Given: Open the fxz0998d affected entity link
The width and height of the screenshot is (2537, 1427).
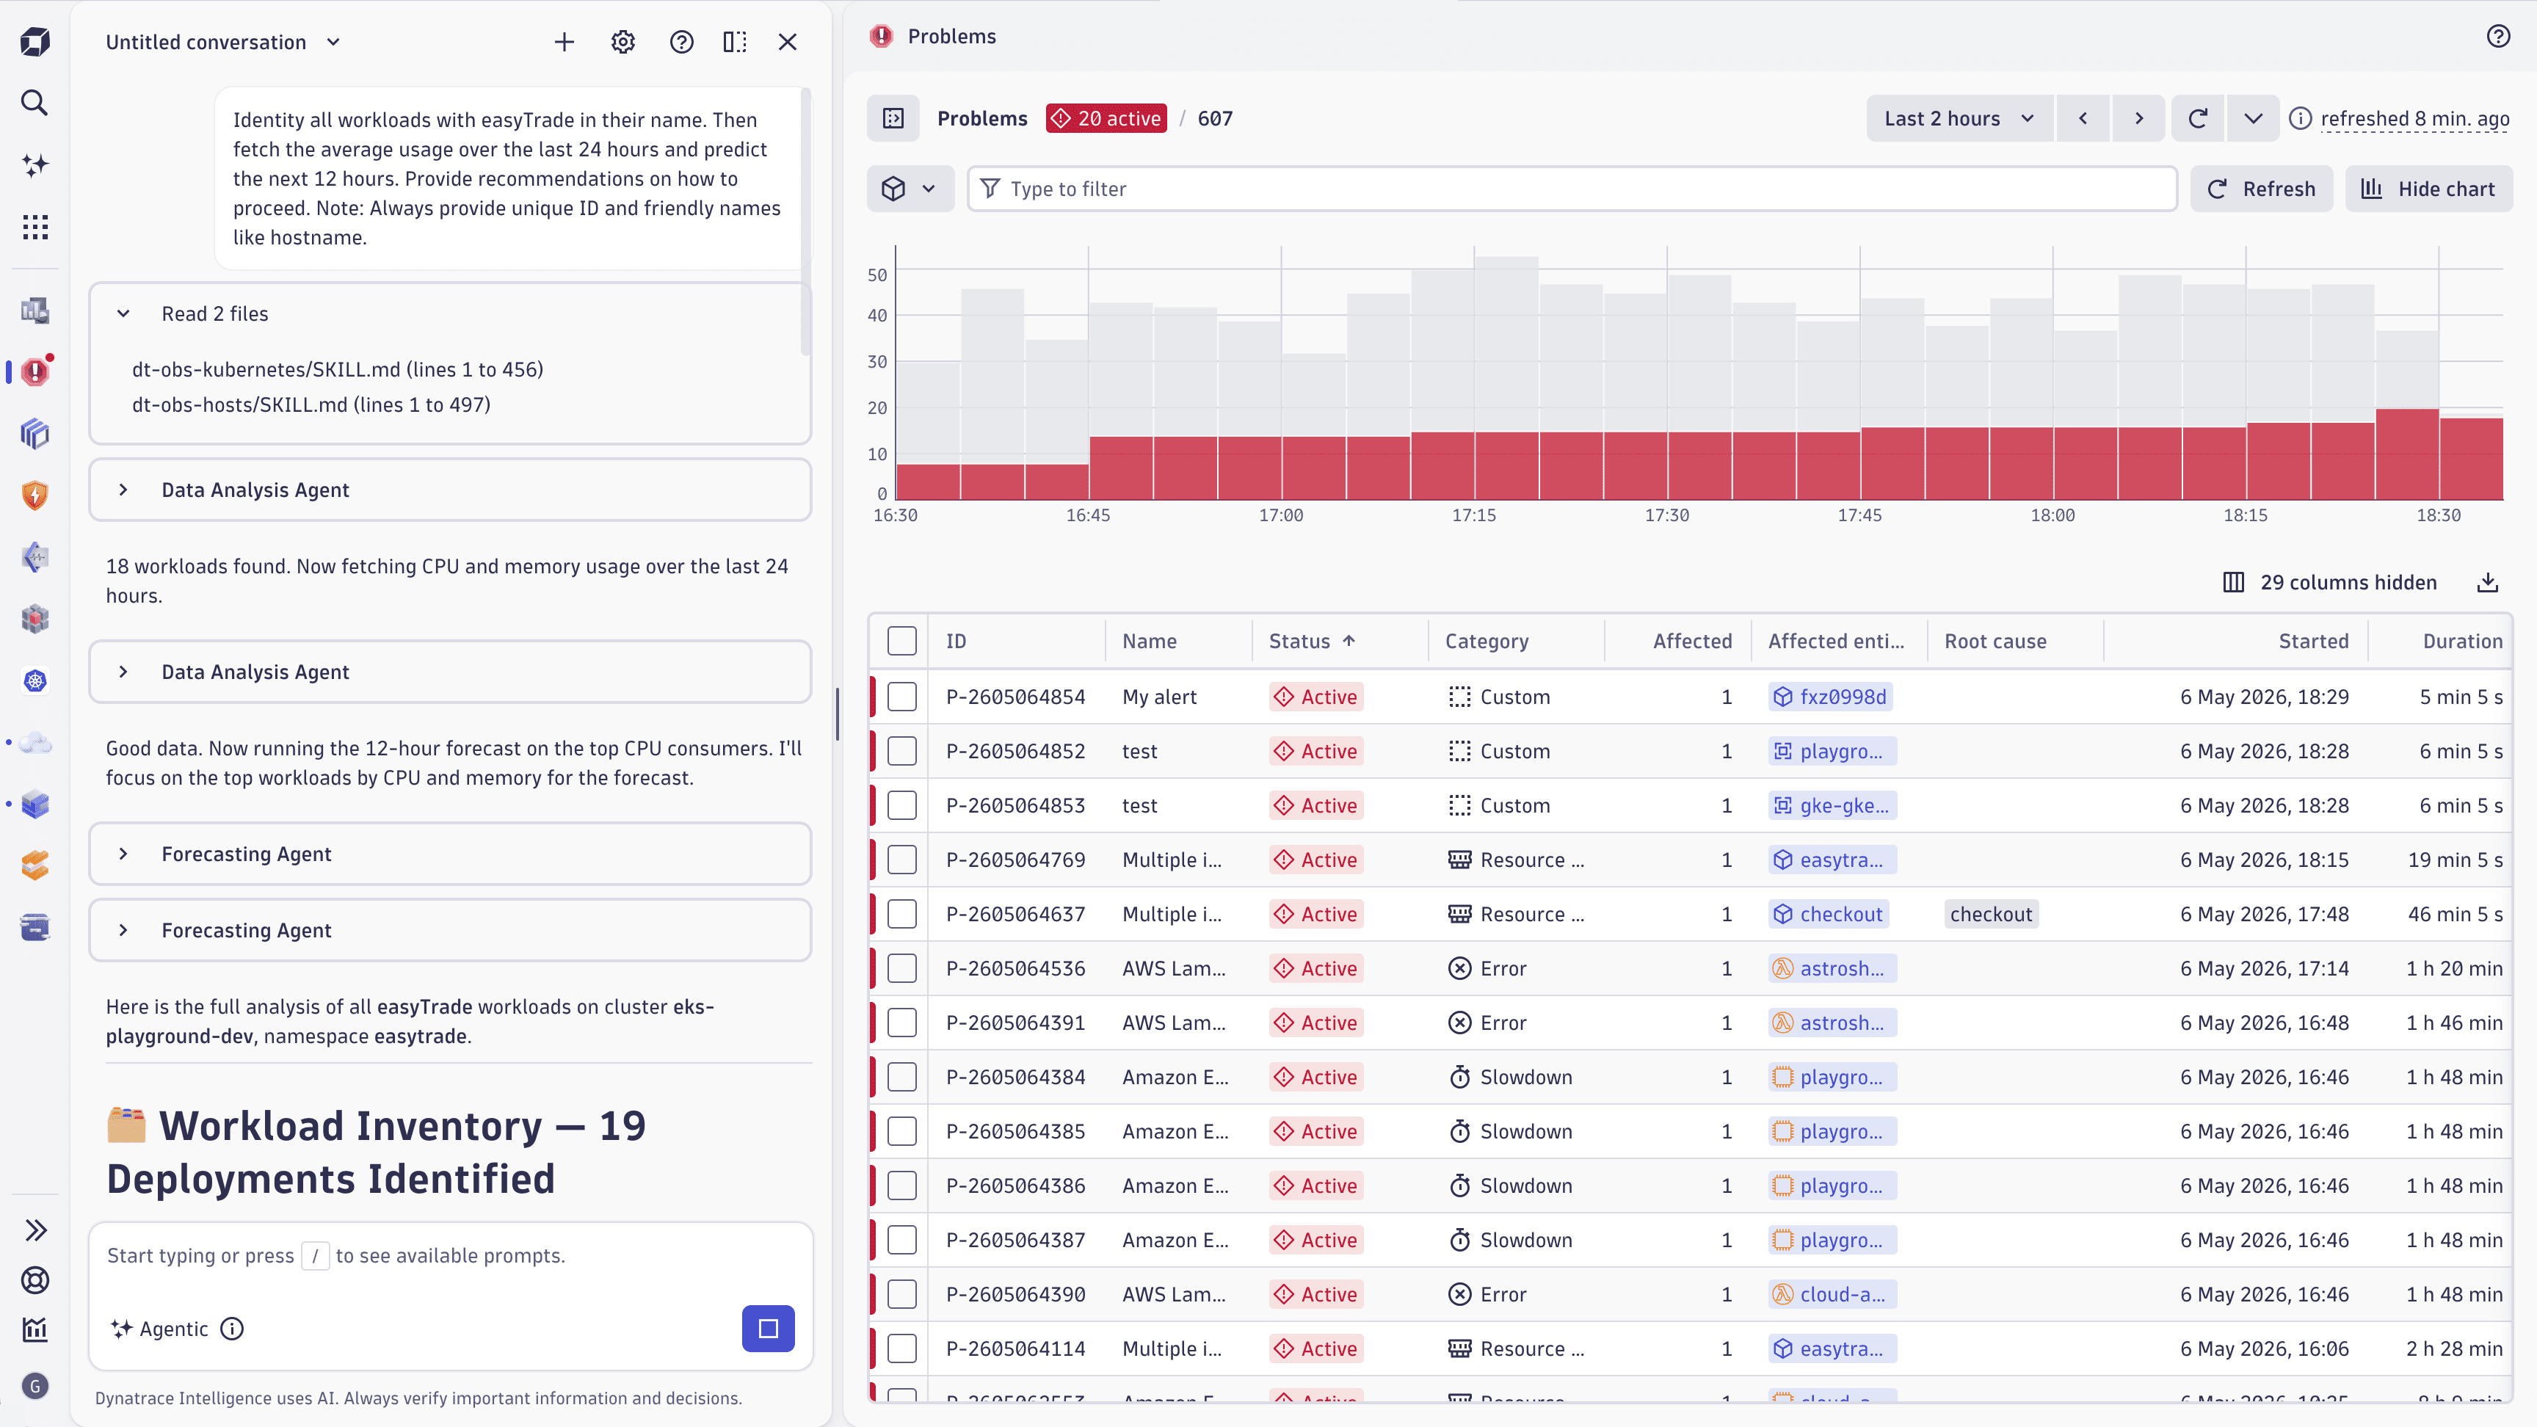Looking at the screenshot, I should click(1830, 697).
